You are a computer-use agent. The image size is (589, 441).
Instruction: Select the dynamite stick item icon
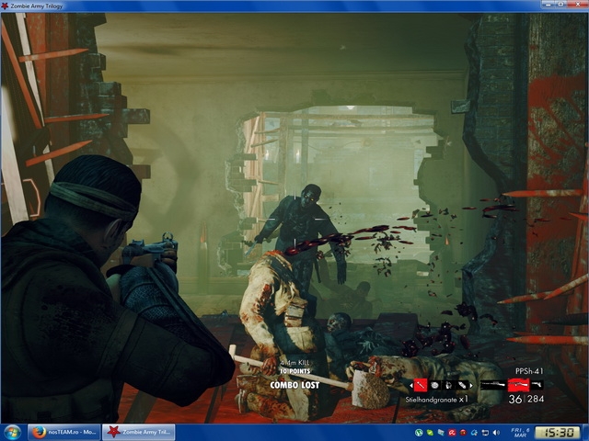tap(462, 385)
